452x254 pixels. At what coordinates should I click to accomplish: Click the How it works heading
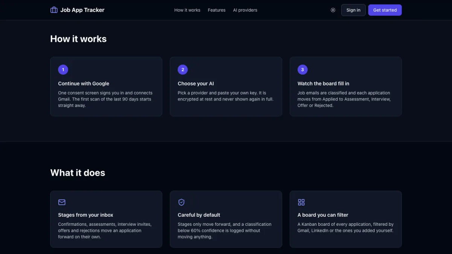pos(78,39)
